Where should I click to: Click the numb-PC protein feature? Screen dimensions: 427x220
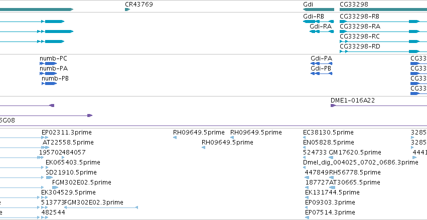[x=48, y=63]
